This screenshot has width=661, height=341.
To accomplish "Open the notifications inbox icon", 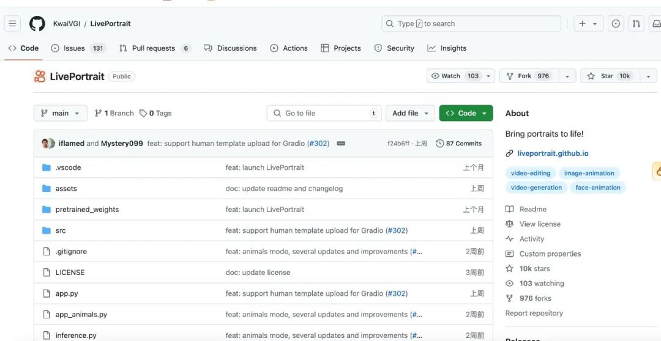I will [x=656, y=24].
